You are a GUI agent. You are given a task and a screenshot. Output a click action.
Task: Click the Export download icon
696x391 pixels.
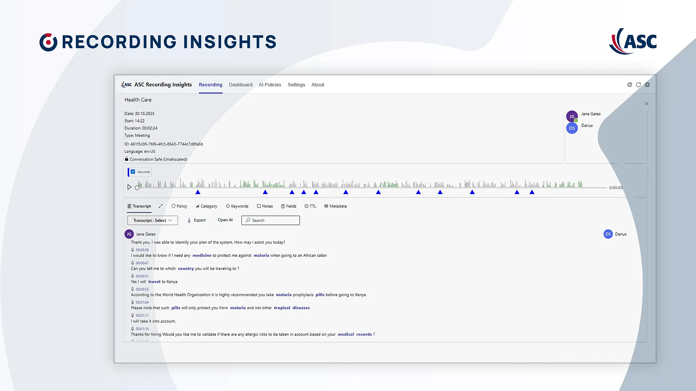tap(189, 220)
